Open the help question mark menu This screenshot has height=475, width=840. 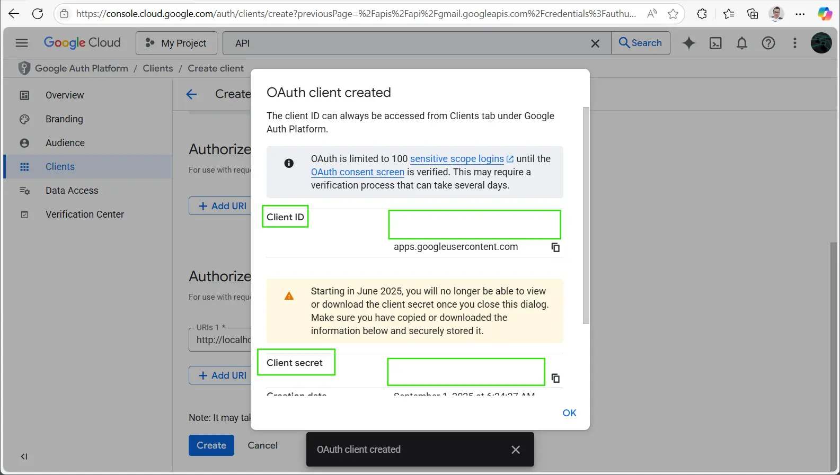point(768,43)
